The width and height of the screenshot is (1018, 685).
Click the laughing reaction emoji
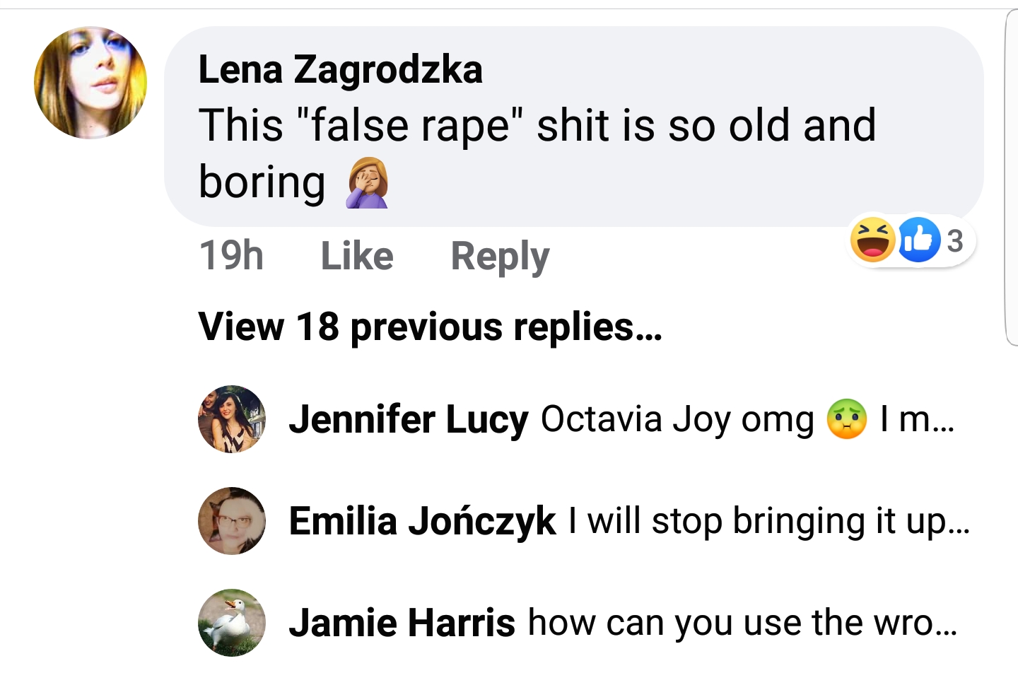tap(873, 240)
